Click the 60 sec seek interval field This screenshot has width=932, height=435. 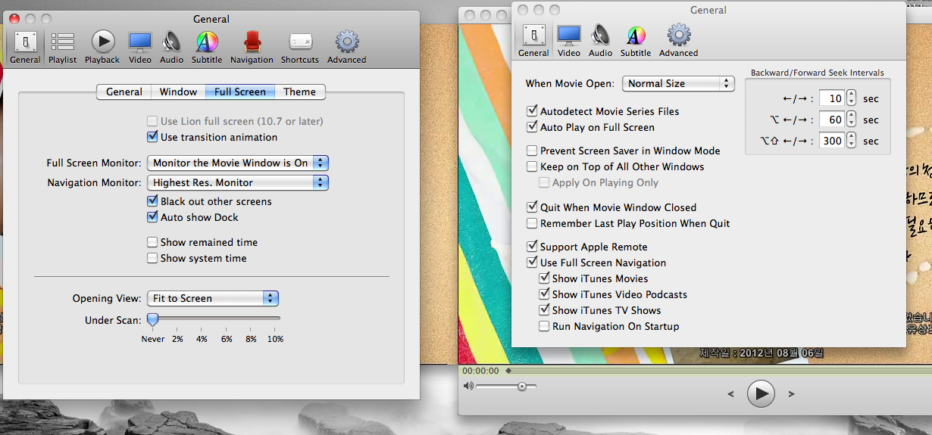[x=832, y=120]
